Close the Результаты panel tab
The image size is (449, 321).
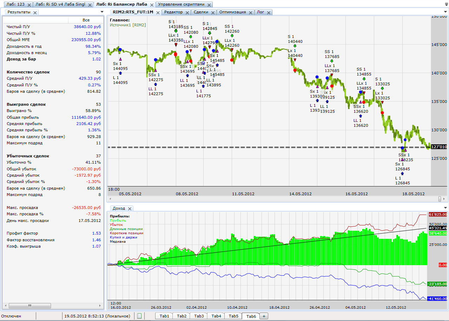coord(35,12)
